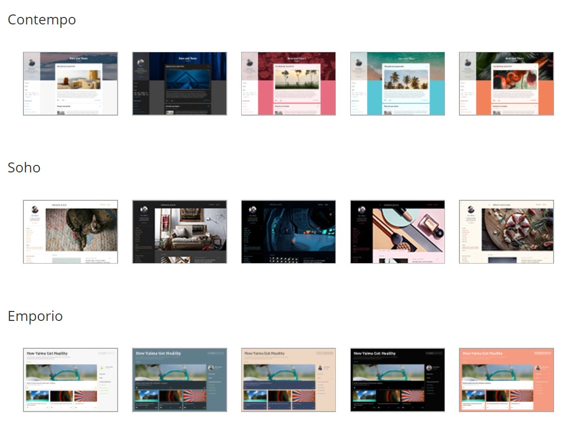Click the Soho section heading

coord(24,167)
